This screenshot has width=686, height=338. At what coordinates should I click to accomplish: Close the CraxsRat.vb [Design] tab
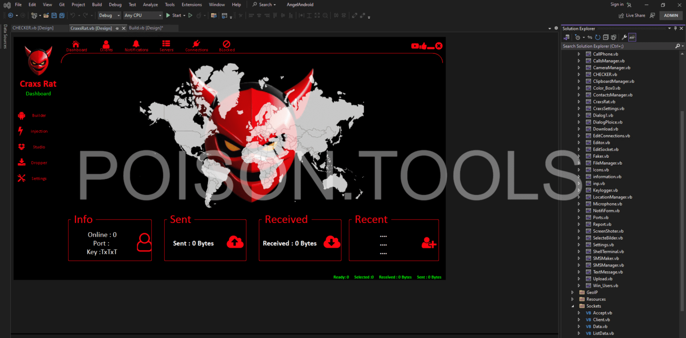(124, 28)
